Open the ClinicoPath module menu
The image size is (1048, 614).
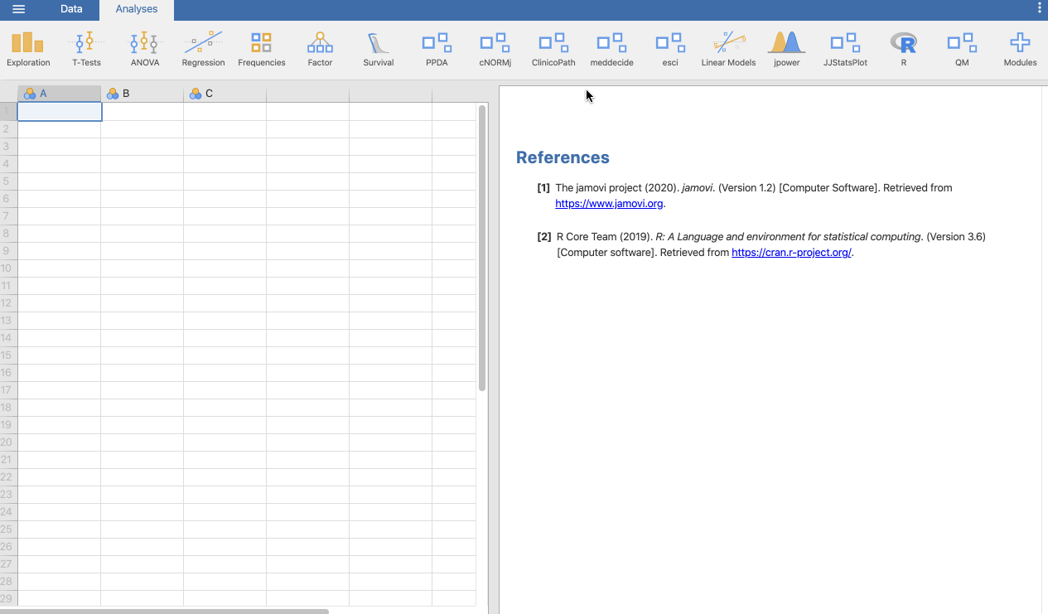553,50
